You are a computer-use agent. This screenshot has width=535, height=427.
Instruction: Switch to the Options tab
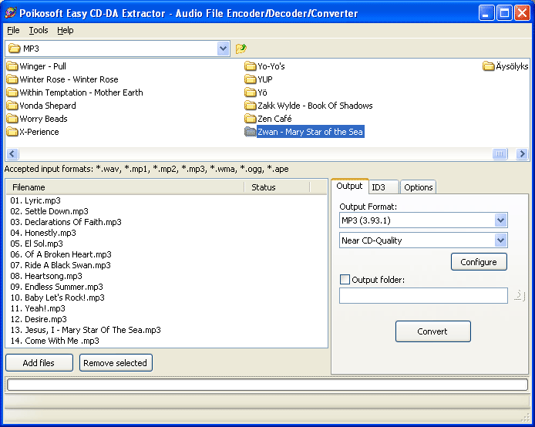coord(419,187)
